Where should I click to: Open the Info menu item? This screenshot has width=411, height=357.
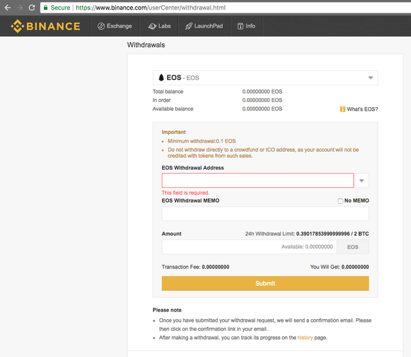pyautogui.click(x=247, y=26)
